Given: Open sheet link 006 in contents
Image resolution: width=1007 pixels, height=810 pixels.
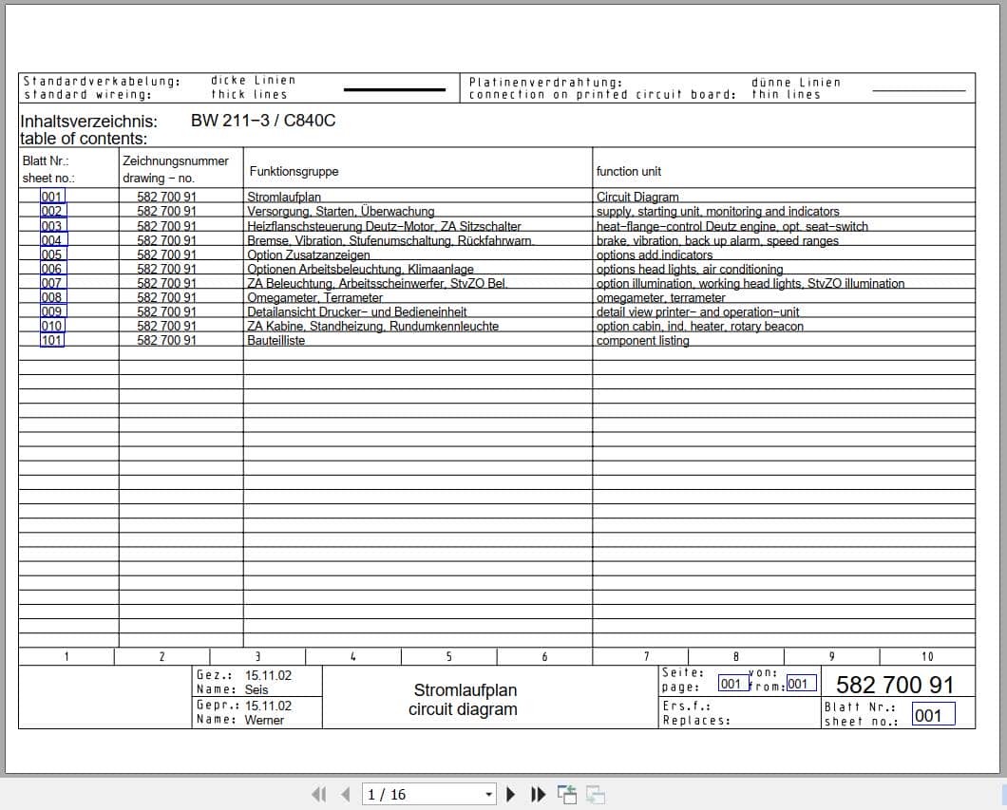Looking at the screenshot, I should 52,269.
